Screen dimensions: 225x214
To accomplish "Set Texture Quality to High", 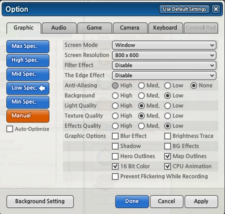I will coord(115,116).
